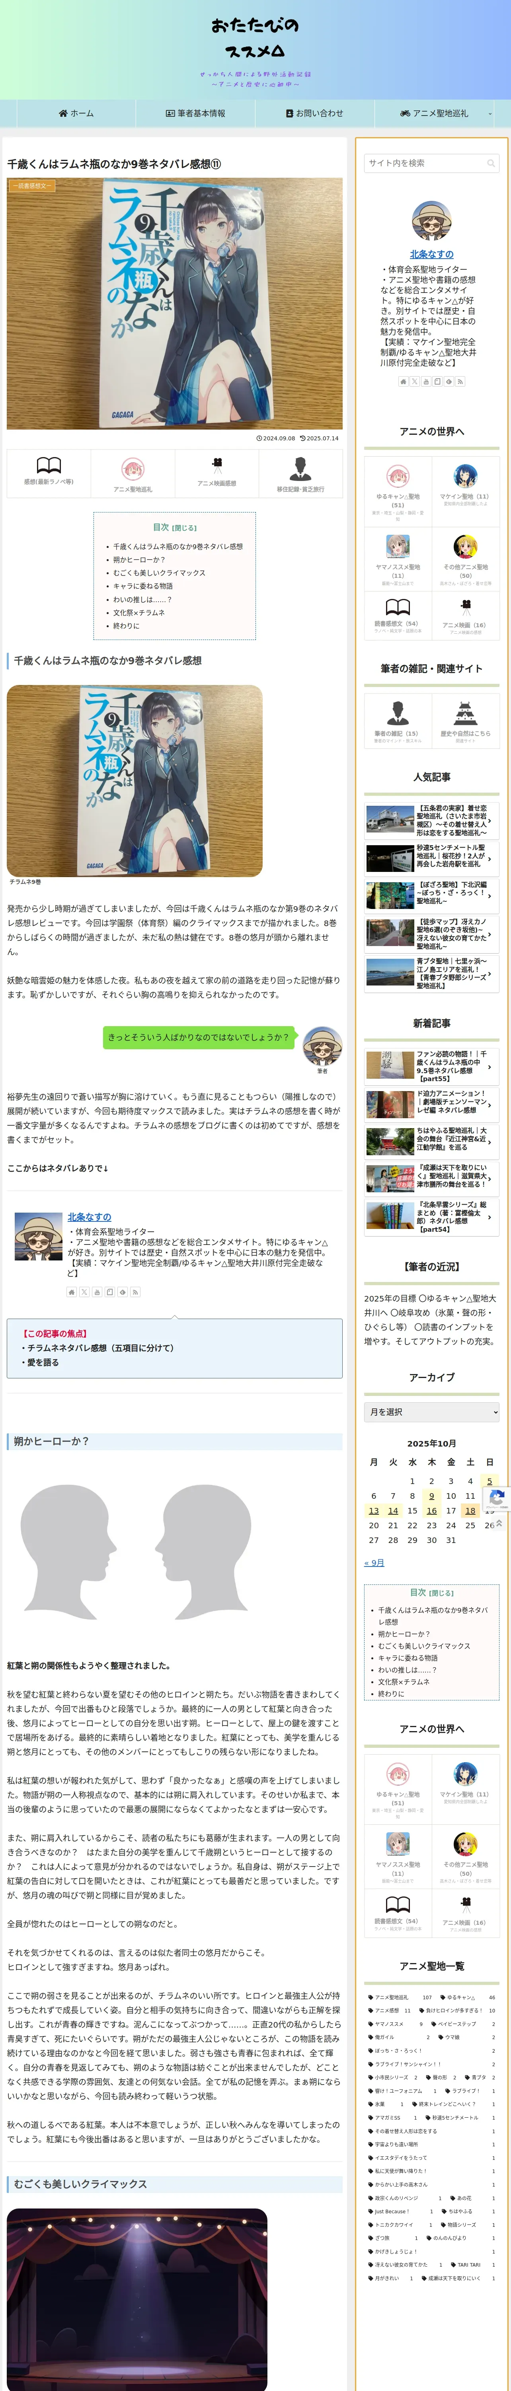The height and width of the screenshot is (2391, 511).
Task: Jump to 文化祭×チラムネ in article 目次
Action: pos(139,612)
